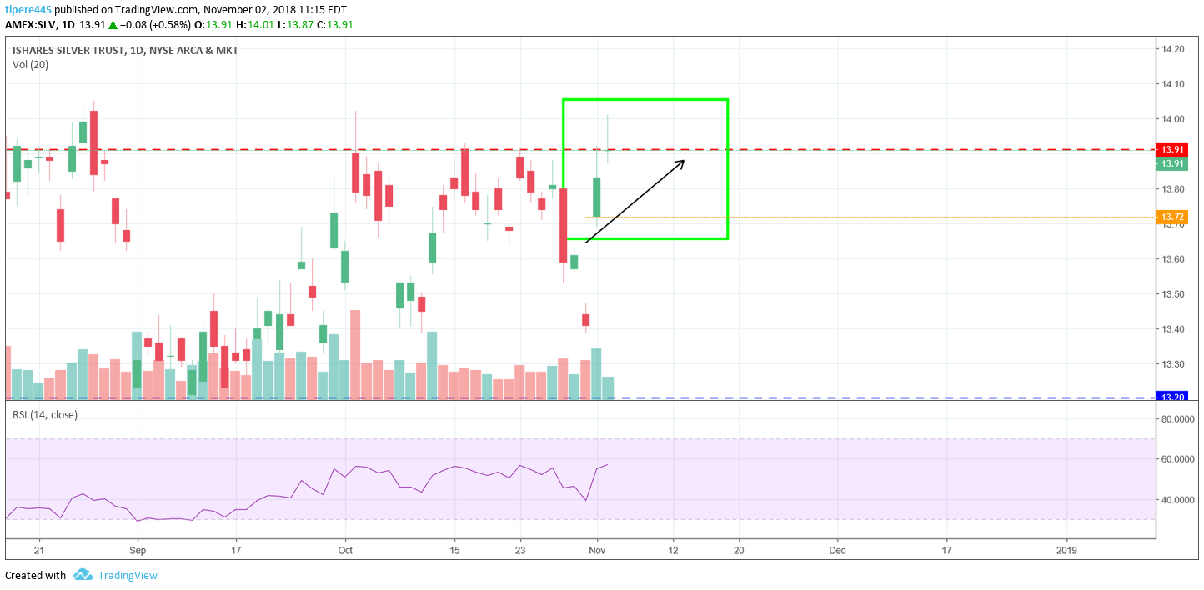The height and width of the screenshot is (590, 1204).
Task: Click the H:14.01 high value in header
Action: tap(256, 24)
